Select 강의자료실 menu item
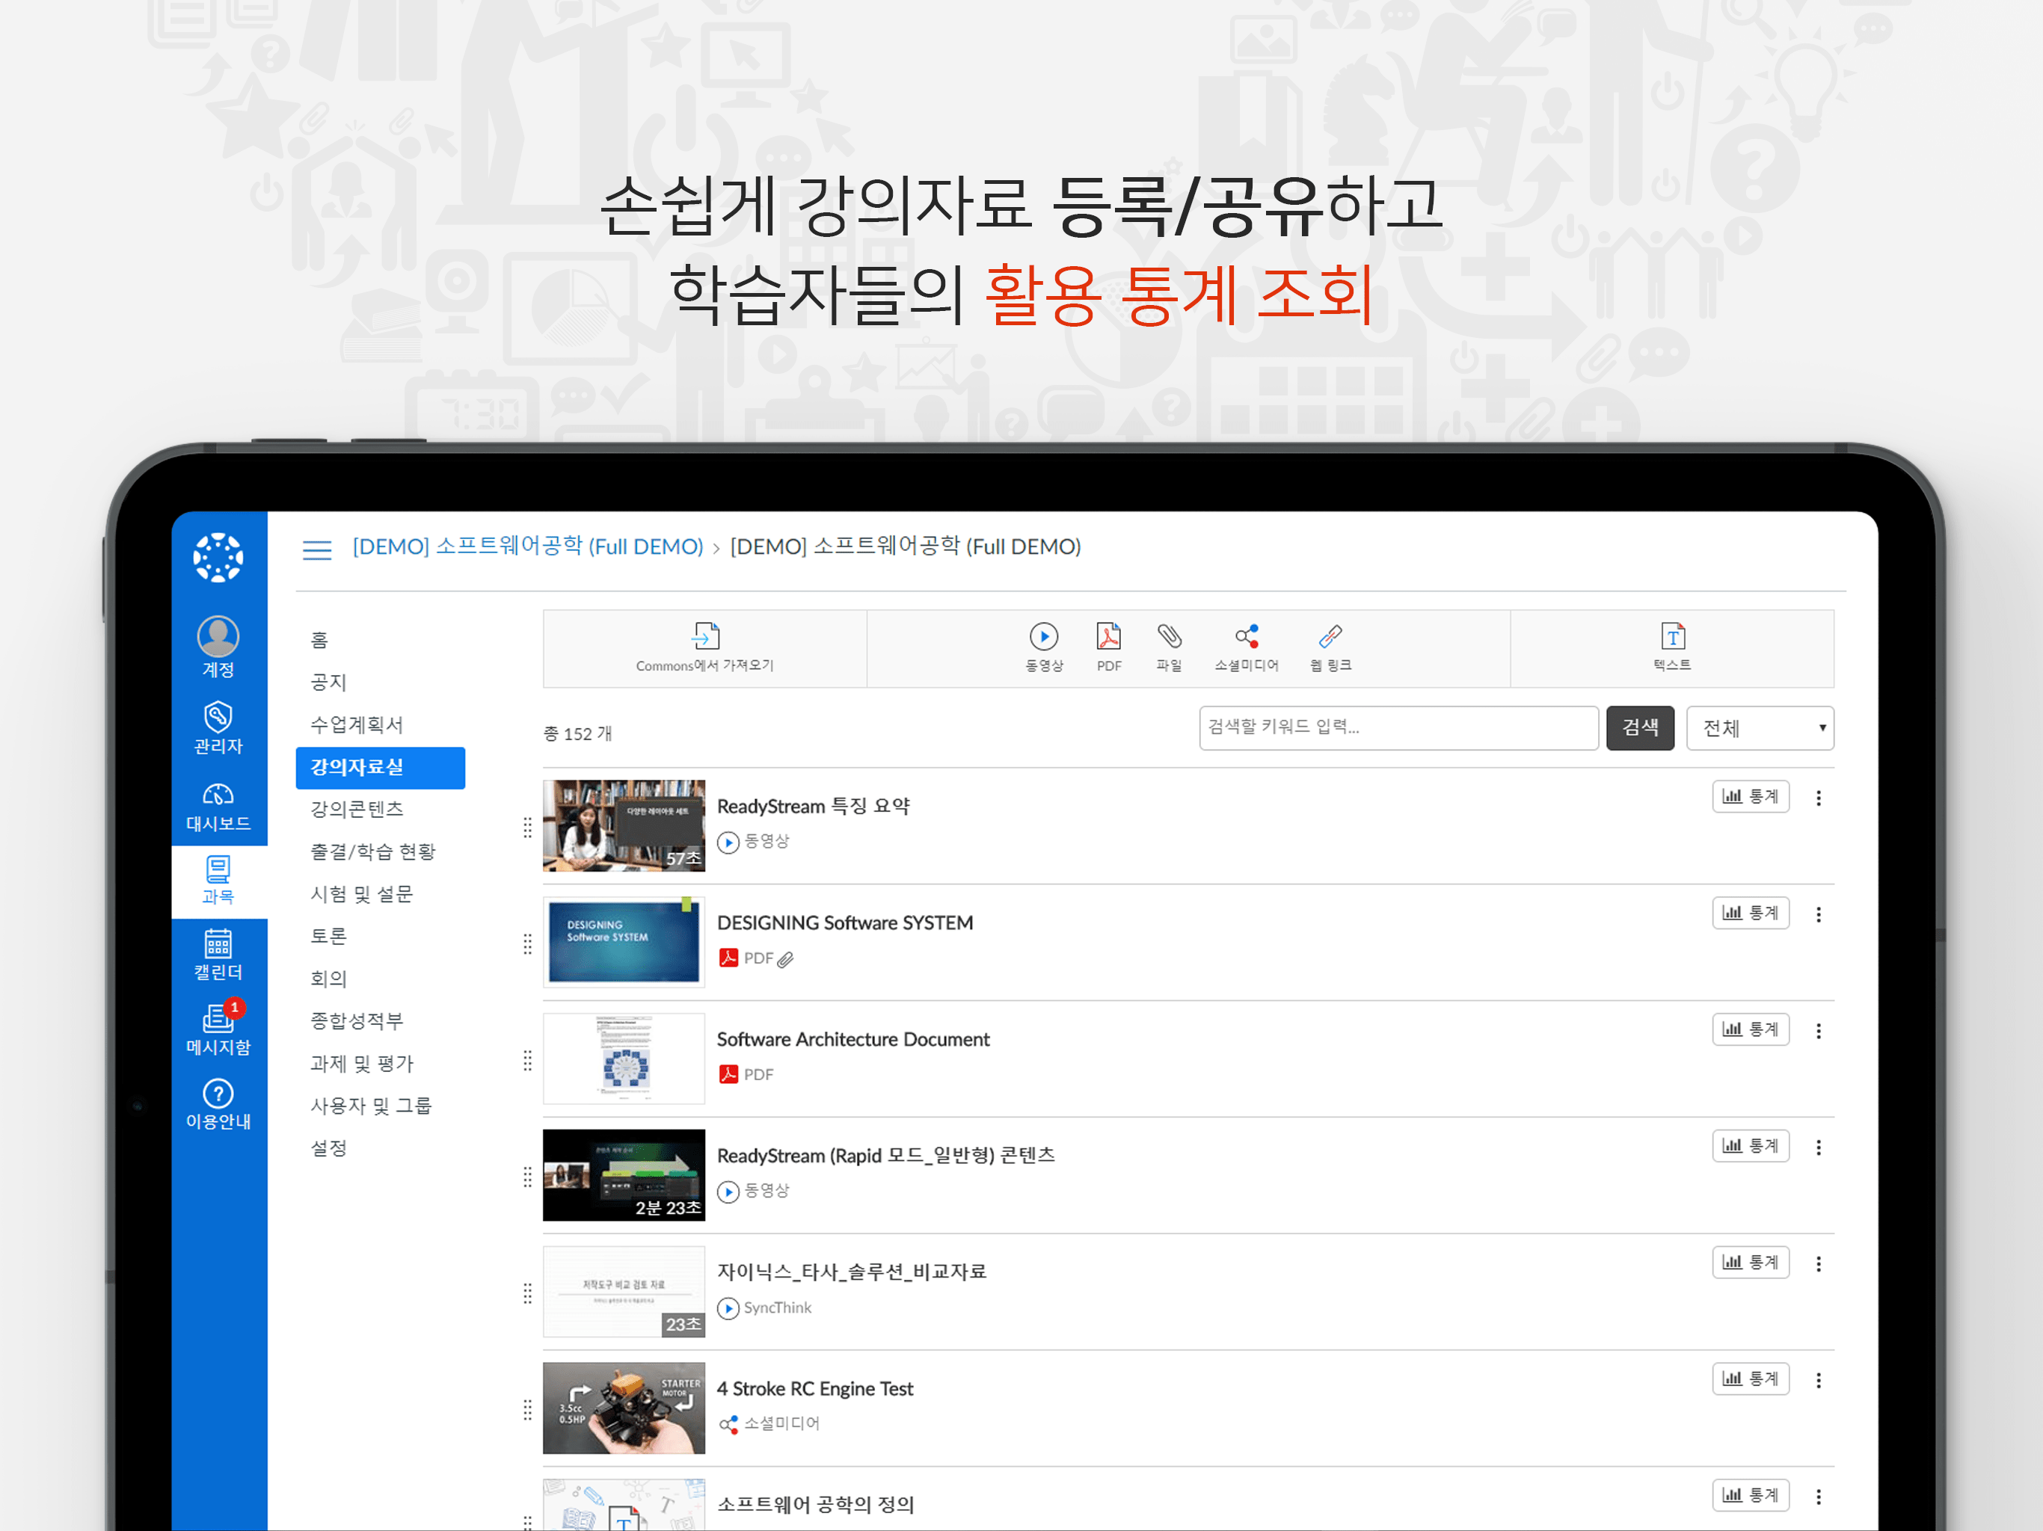The width and height of the screenshot is (2043, 1531). pos(380,767)
